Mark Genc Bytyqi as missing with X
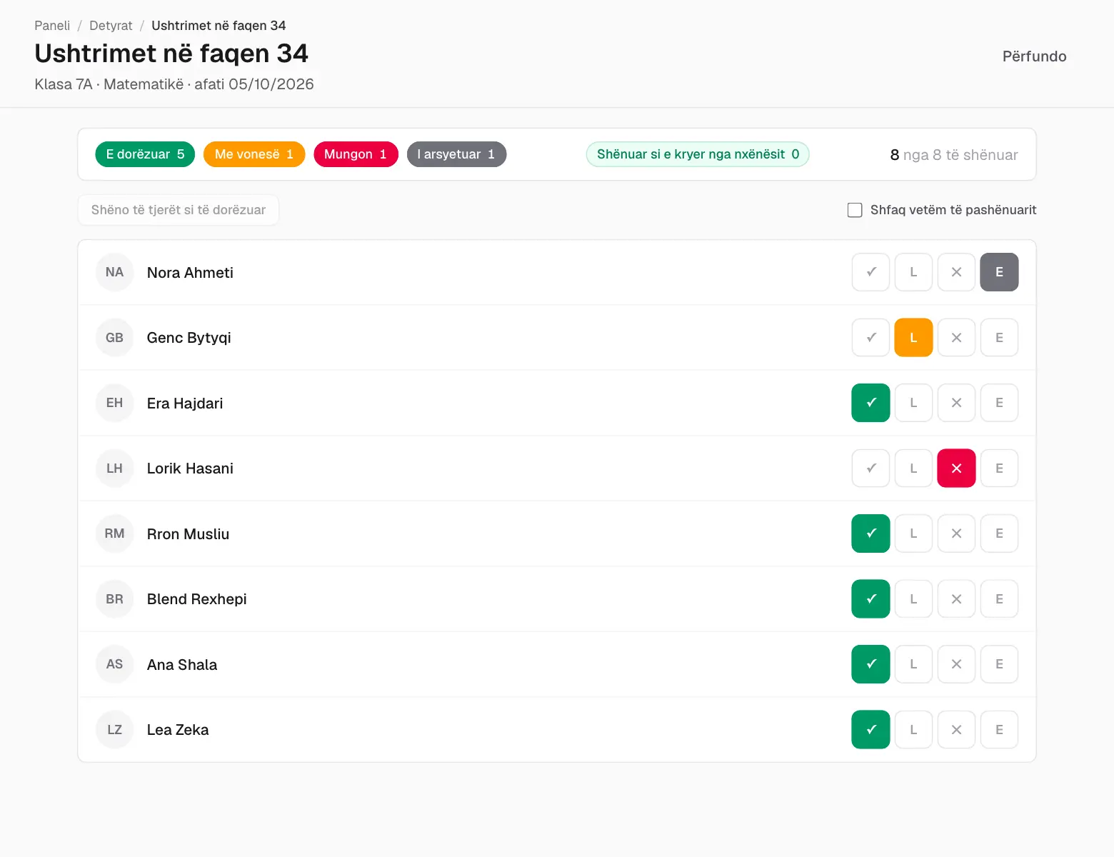The height and width of the screenshot is (857, 1114). [x=956, y=337]
